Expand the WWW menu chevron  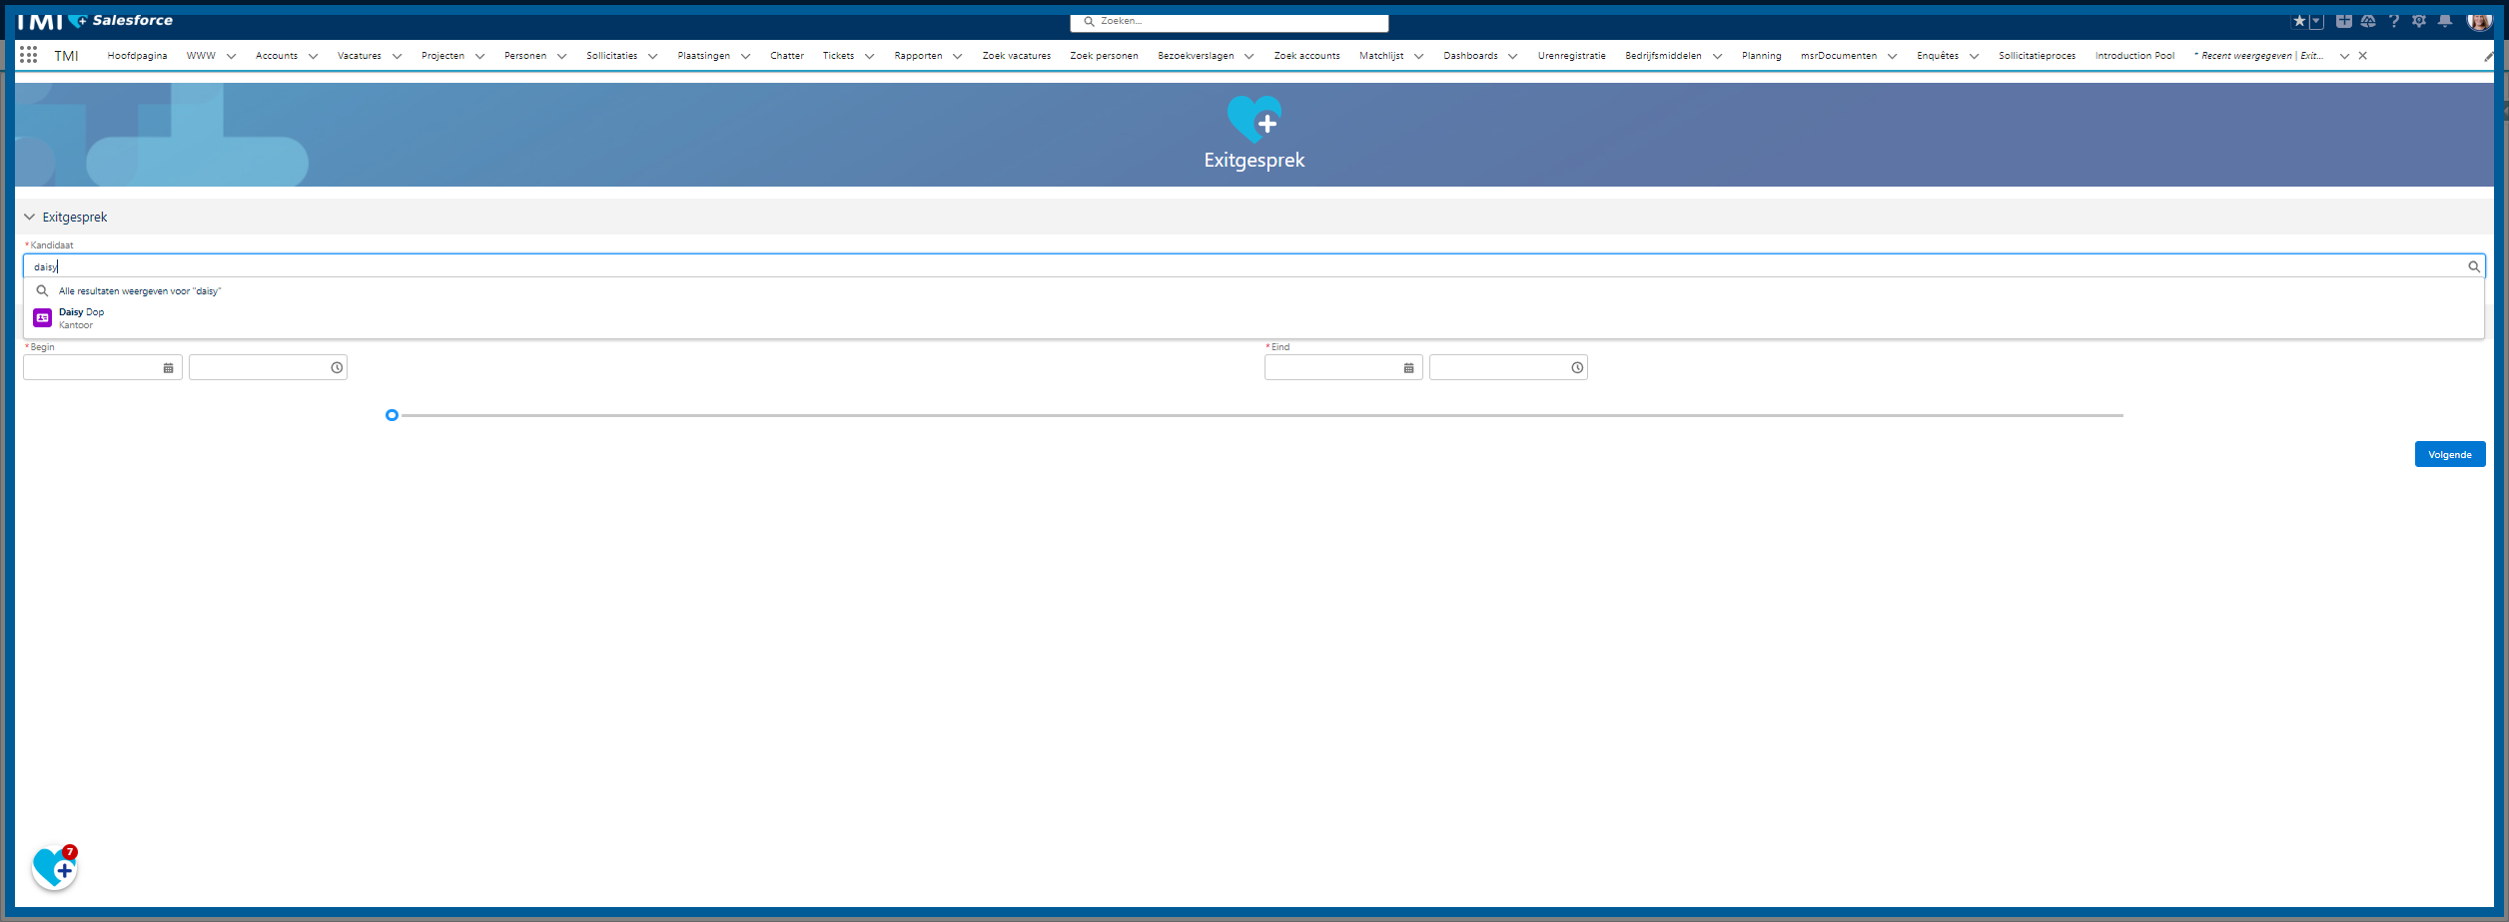tap(231, 56)
